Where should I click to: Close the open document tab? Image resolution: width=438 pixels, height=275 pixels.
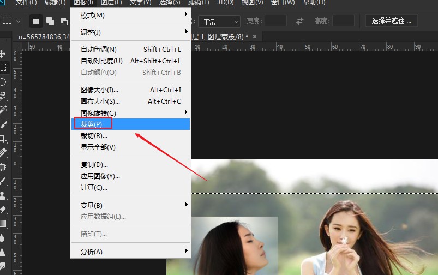click(254, 37)
